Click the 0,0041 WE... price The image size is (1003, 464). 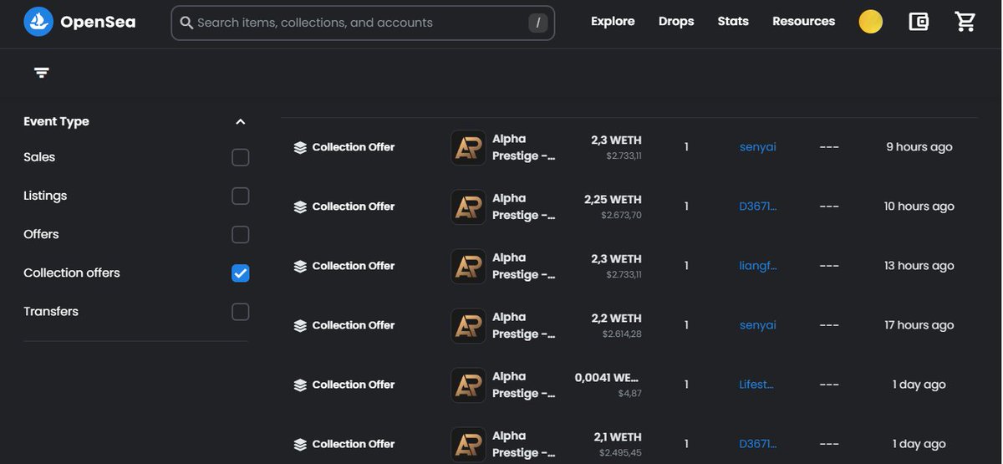click(x=608, y=378)
